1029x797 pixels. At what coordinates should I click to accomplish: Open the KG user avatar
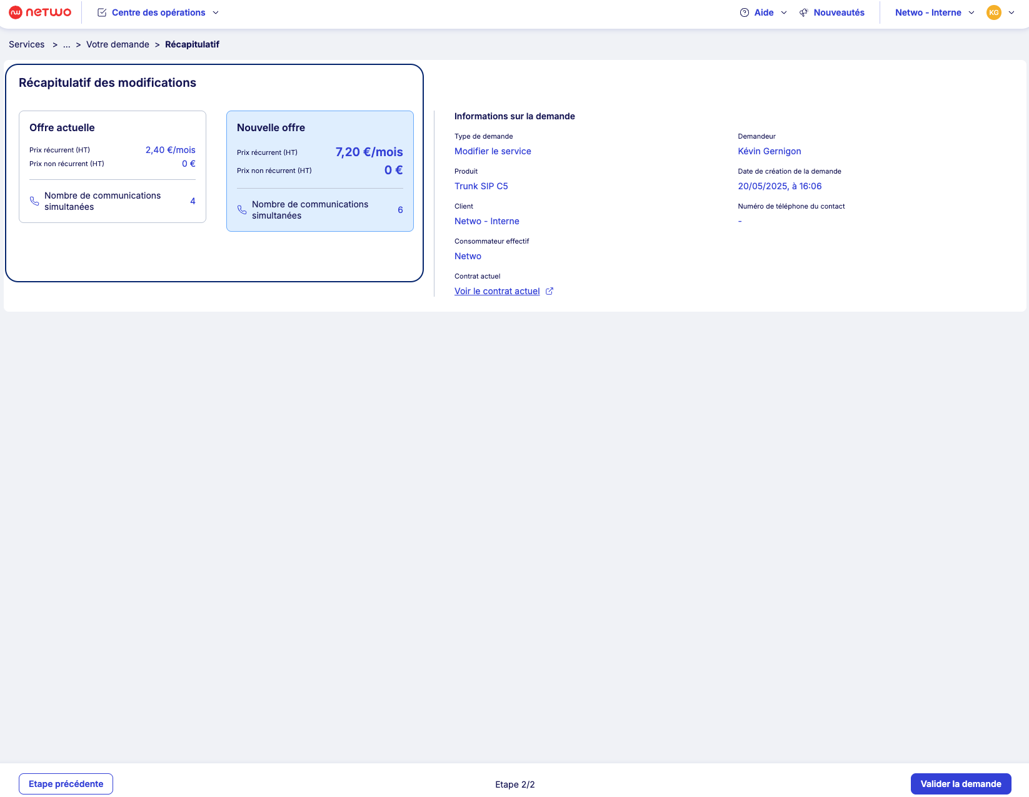coord(994,12)
